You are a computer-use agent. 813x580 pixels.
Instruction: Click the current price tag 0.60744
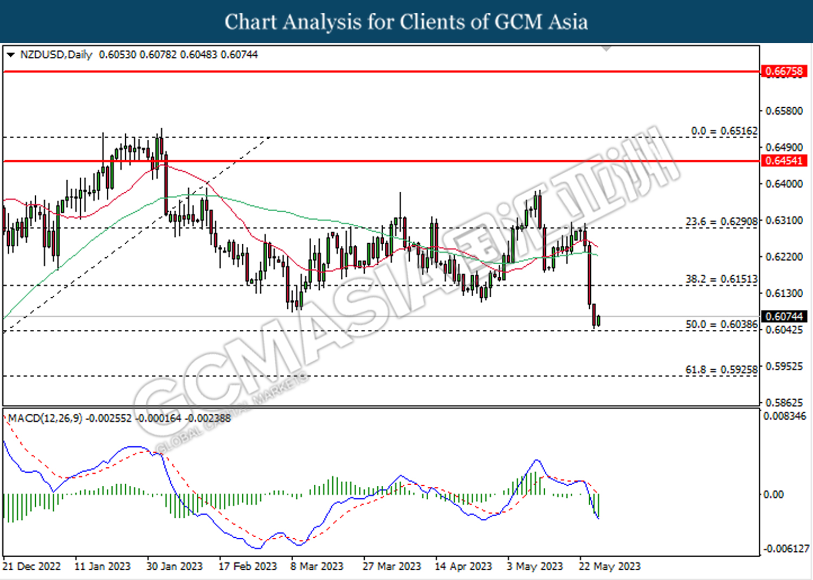(784, 316)
